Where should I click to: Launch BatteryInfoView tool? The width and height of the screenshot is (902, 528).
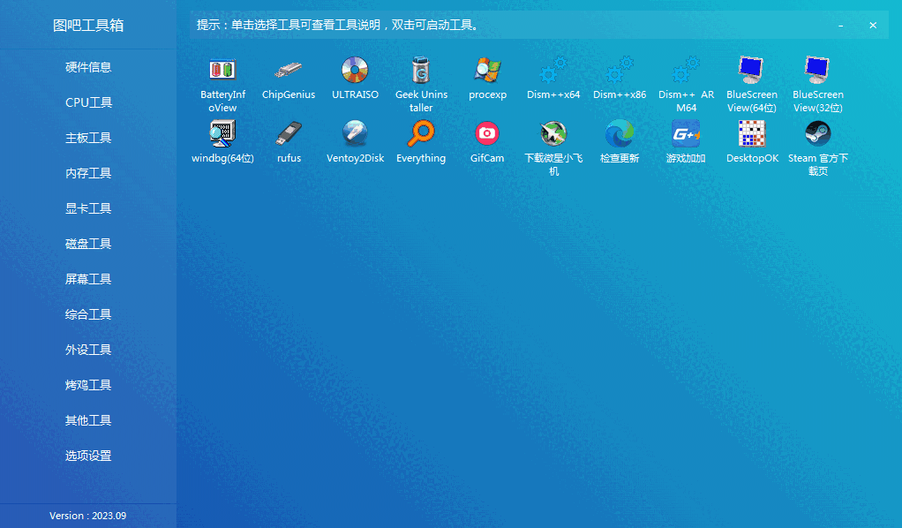point(222,80)
